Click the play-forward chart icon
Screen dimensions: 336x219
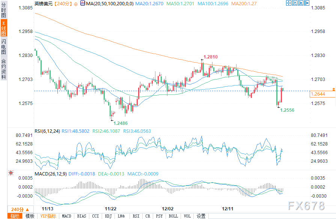click(x=301, y=3)
